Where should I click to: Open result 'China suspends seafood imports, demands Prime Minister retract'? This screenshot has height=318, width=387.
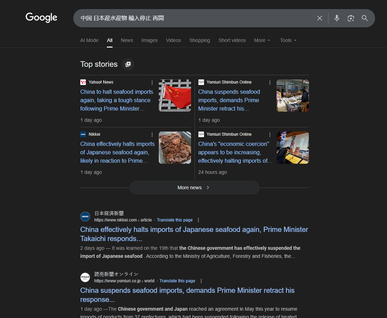[187, 295]
